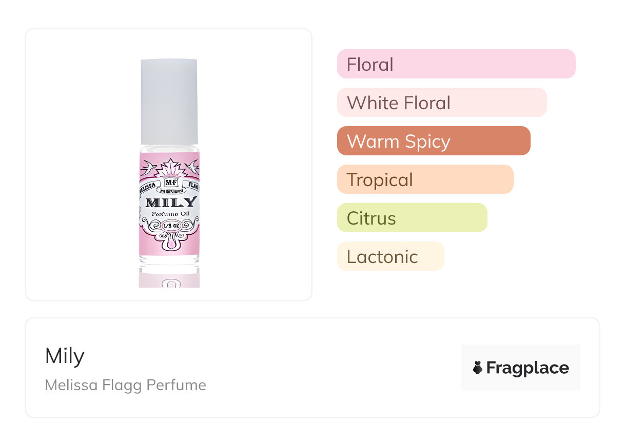The height and width of the screenshot is (443, 625).
Task: Pick the Citrus accord bar
Action: [x=412, y=218]
